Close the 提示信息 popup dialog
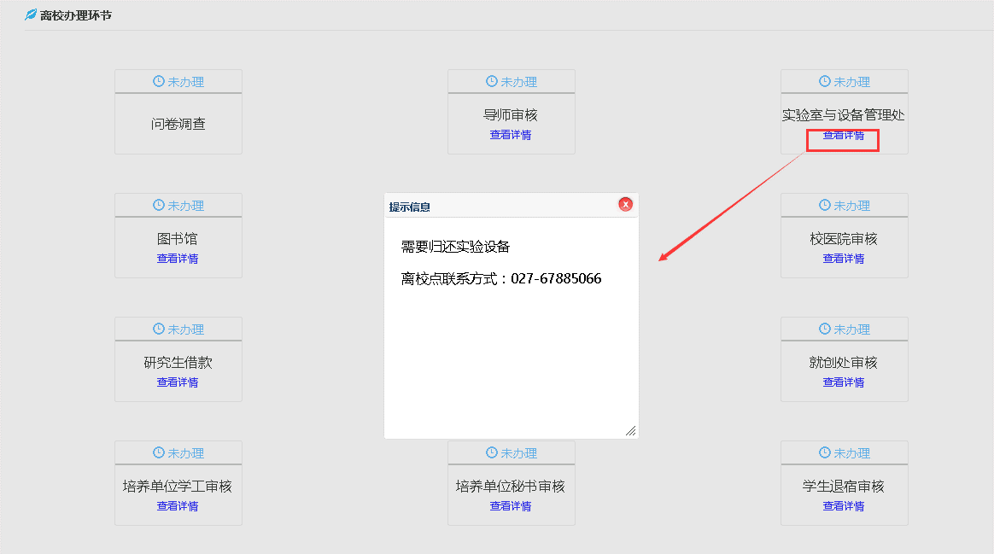This screenshot has width=994, height=554. (x=625, y=204)
